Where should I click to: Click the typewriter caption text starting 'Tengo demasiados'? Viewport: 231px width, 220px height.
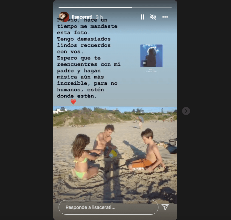[84, 45]
